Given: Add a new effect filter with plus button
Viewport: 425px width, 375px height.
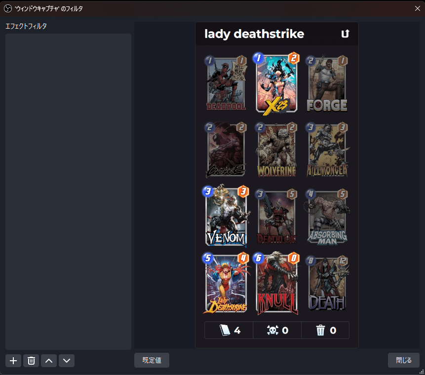Looking at the screenshot, I should (13, 361).
